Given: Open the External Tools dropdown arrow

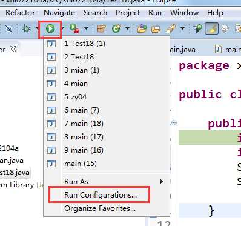Looking at the screenshot, I should (86, 28).
